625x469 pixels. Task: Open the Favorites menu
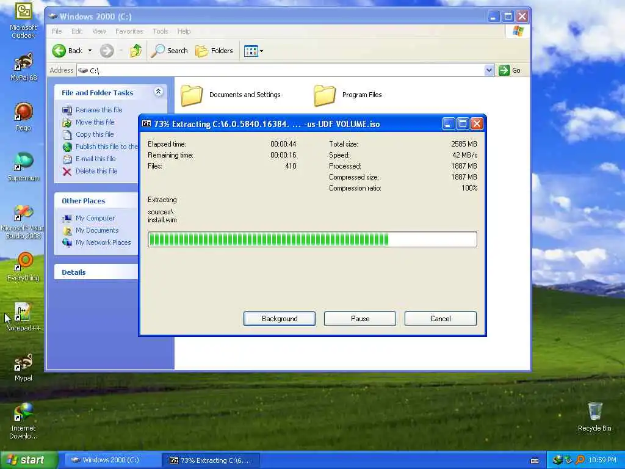pyautogui.click(x=129, y=31)
